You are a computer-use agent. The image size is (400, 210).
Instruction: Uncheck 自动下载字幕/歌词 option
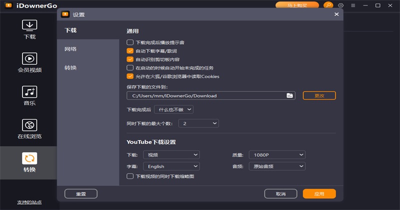(130, 51)
